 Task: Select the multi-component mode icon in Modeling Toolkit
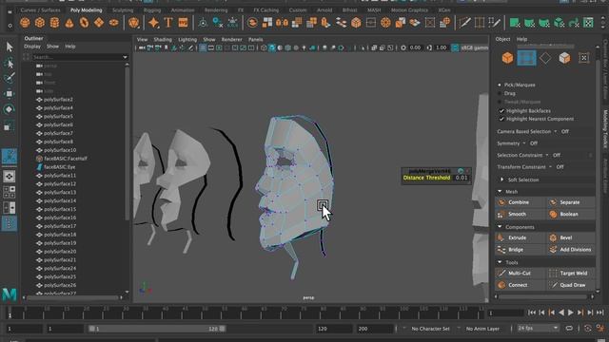click(x=526, y=58)
